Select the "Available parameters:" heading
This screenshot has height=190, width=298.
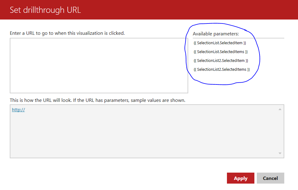tap(216, 34)
